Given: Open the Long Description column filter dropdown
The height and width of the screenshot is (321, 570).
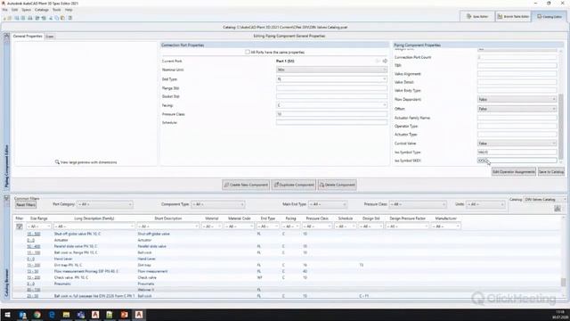Looking at the screenshot, I should (94, 226).
